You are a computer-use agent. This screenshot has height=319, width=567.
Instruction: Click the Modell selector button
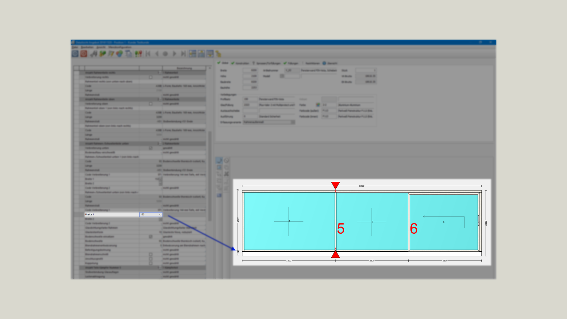click(x=282, y=76)
